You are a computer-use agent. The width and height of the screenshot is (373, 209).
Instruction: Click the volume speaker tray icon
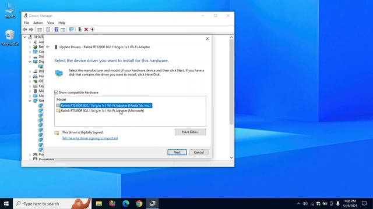(305, 204)
